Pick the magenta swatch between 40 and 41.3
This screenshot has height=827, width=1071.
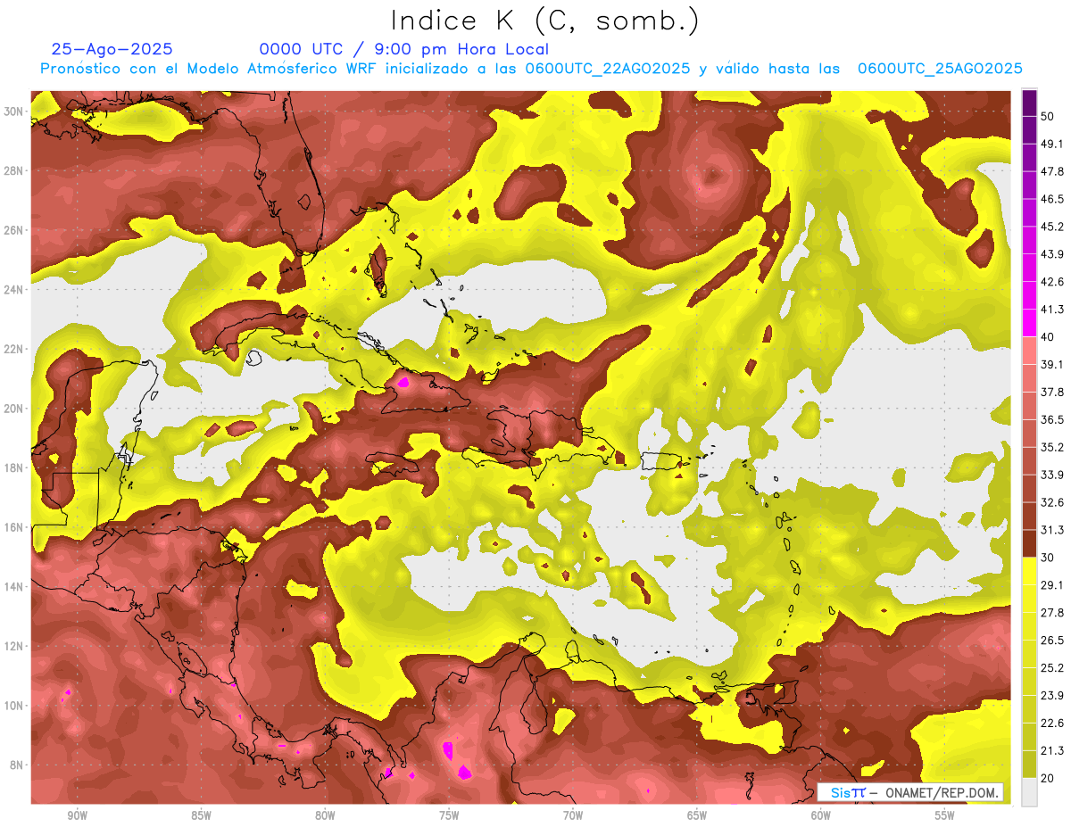click(x=1029, y=323)
